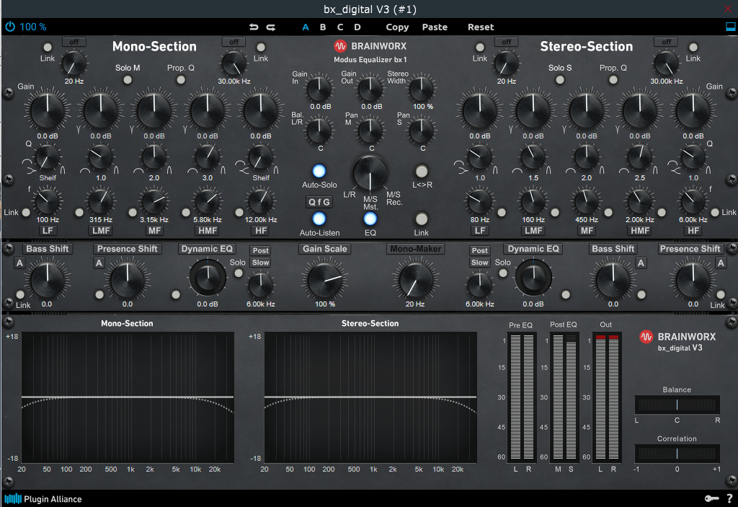The width and height of the screenshot is (738, 507).
Task: Click the Stereo-Section HMF band button
Action: pos(640,230)
